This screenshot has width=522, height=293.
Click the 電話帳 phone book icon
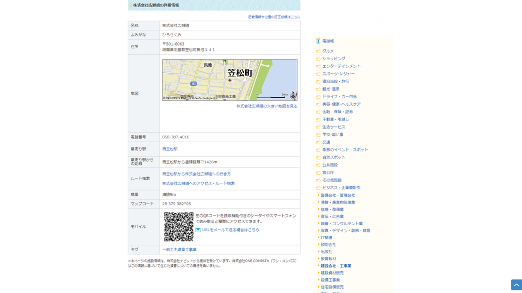[x=318, y=41]
